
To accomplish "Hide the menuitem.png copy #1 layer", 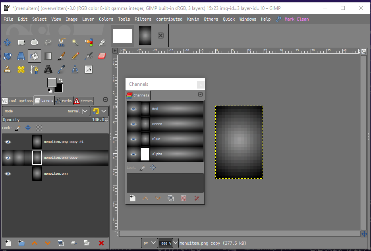I will coord(8,142).
